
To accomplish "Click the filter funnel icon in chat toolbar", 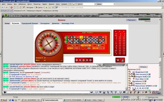I will (x=100, y=92).
